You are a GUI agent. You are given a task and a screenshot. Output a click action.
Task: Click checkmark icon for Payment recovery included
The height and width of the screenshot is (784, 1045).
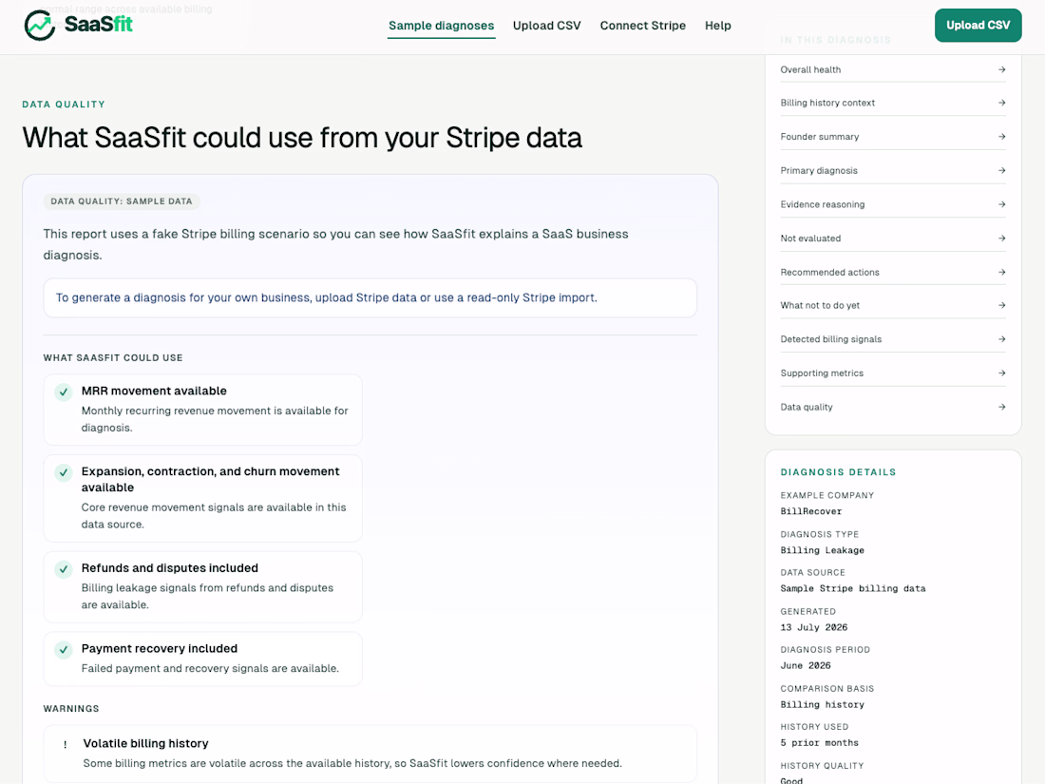[64, 649]
